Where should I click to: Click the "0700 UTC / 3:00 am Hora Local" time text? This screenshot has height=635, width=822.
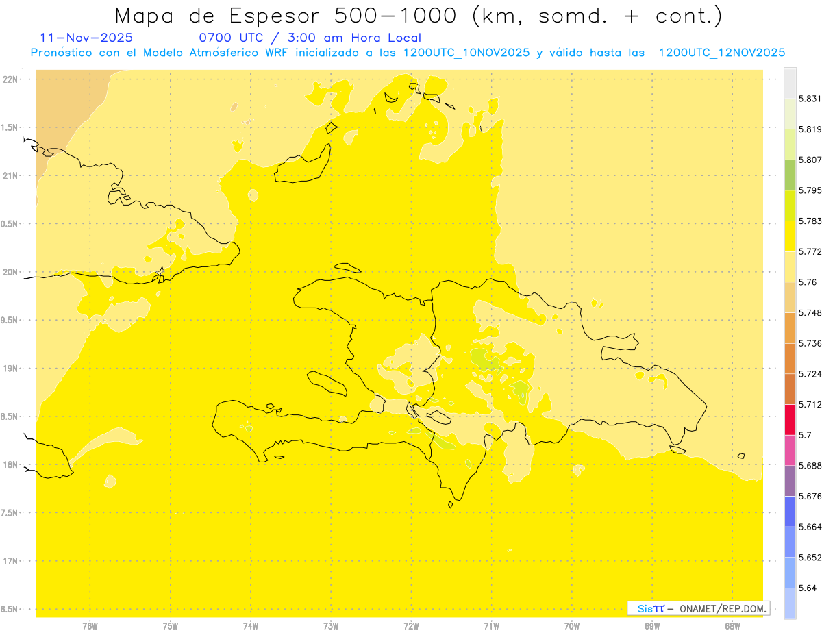[310, 38]
